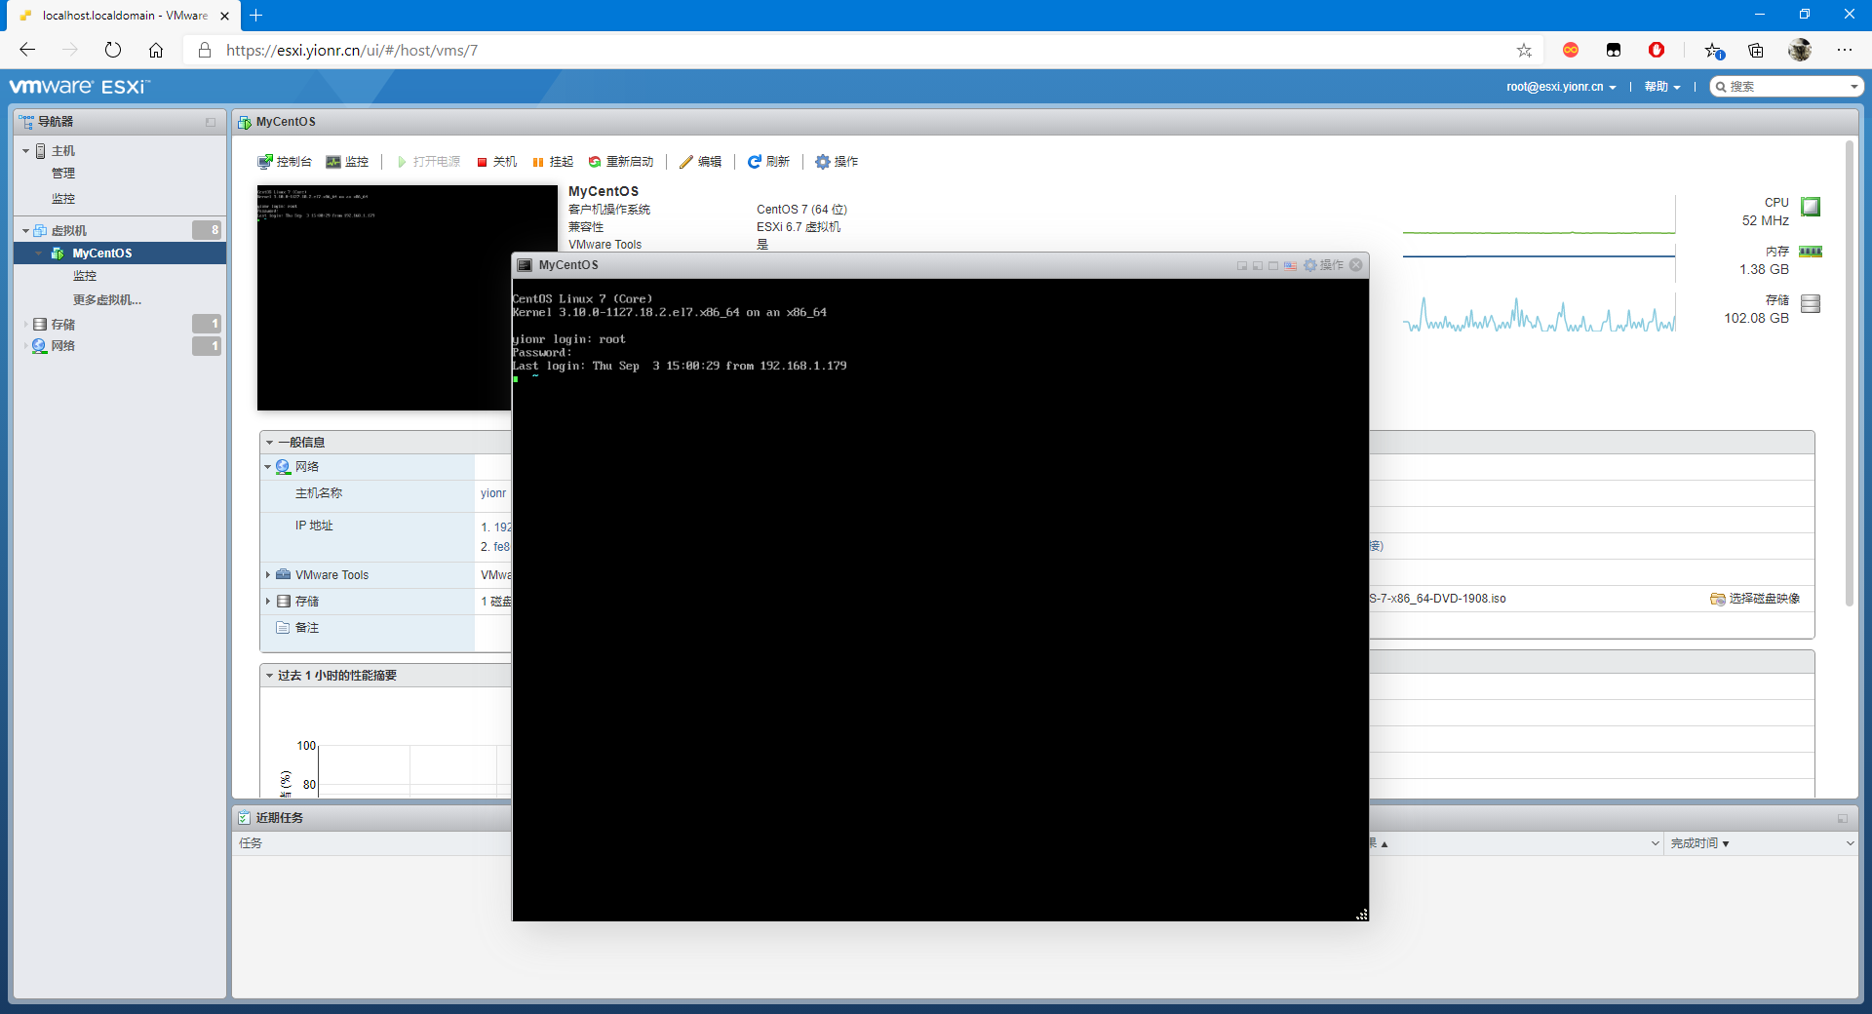Expand the 存储 storage navigator node
1872x1014 pixels.
coord(25,324)
